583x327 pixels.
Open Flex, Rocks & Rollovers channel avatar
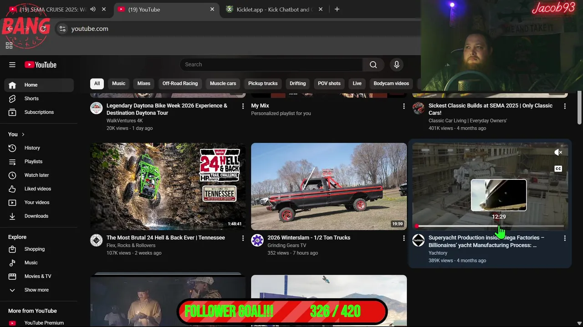pyautogui.click(x=97, y=240)
